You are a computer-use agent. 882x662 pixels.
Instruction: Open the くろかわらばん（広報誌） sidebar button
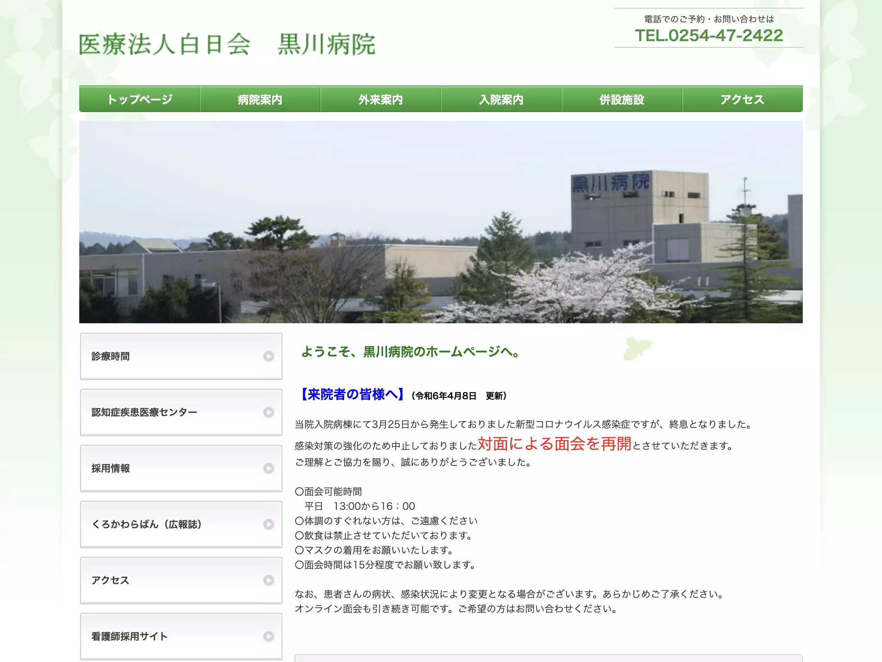pyautogui.click(x=181, y=525)
